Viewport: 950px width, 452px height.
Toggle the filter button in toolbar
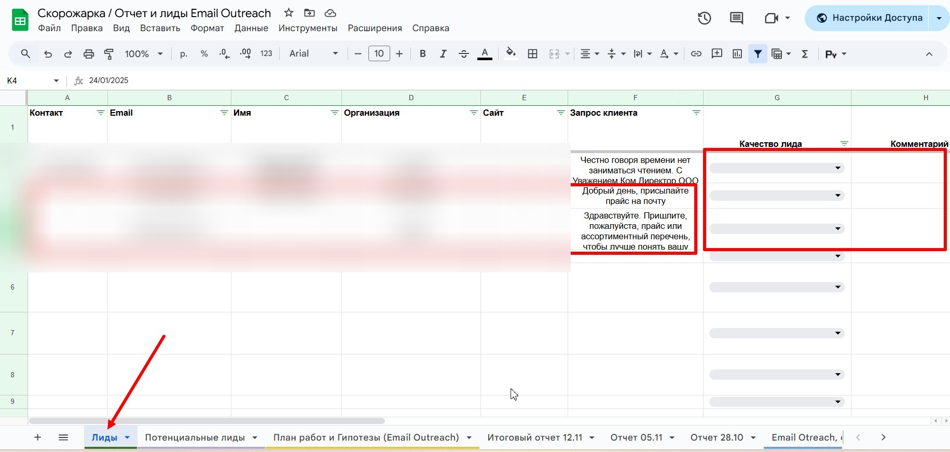tap(758, 54)
